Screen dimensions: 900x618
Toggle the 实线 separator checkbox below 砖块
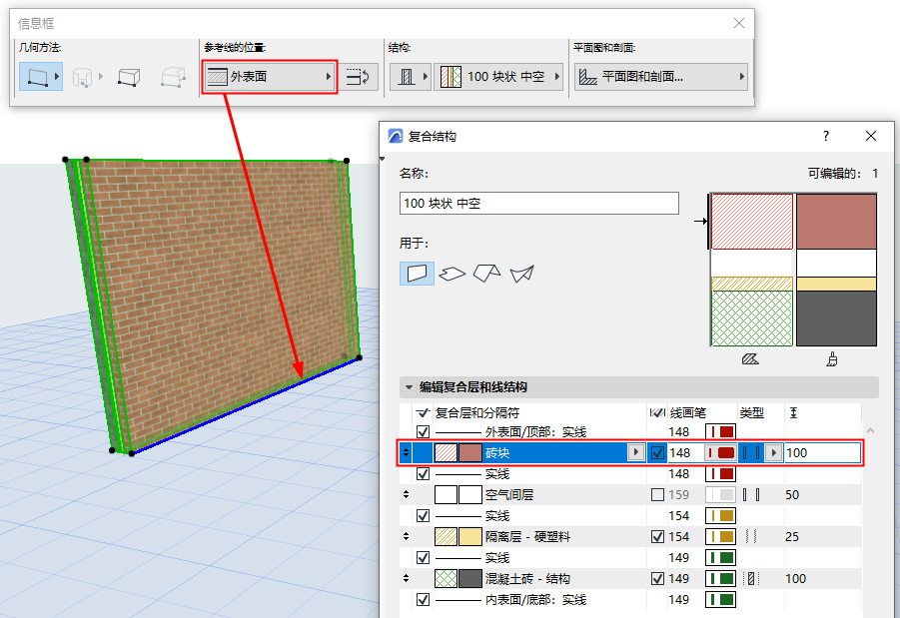423,474
